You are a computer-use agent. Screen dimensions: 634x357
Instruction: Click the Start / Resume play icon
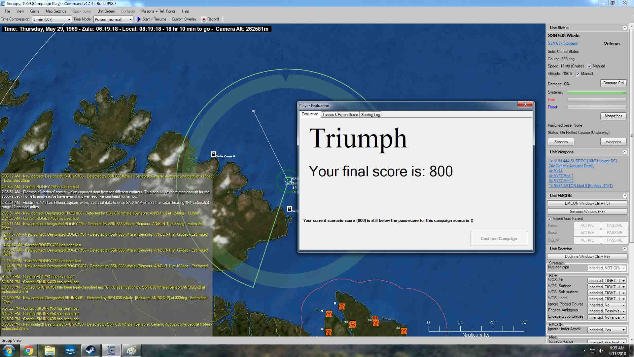coord(139,19)
